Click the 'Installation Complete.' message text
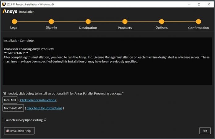This screenshot has width=215, height=139. tap(19, 41)
